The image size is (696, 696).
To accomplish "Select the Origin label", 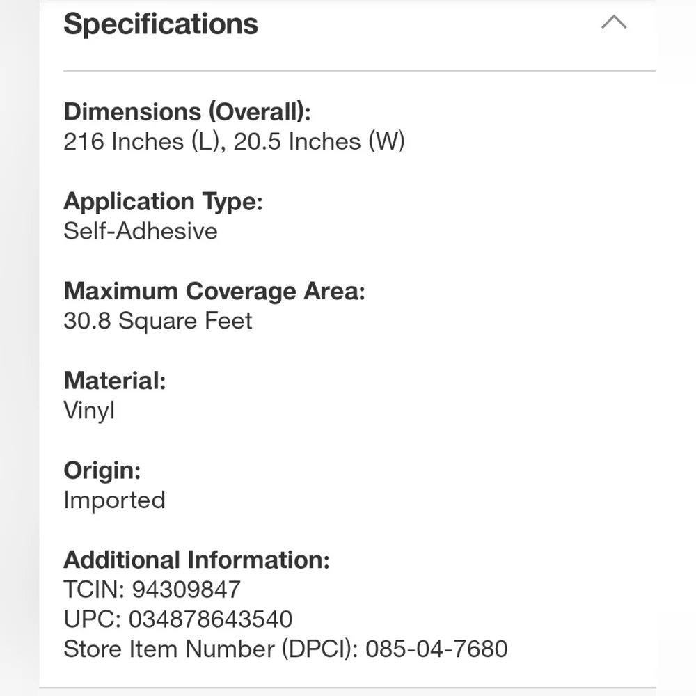I will click(102, 470).
